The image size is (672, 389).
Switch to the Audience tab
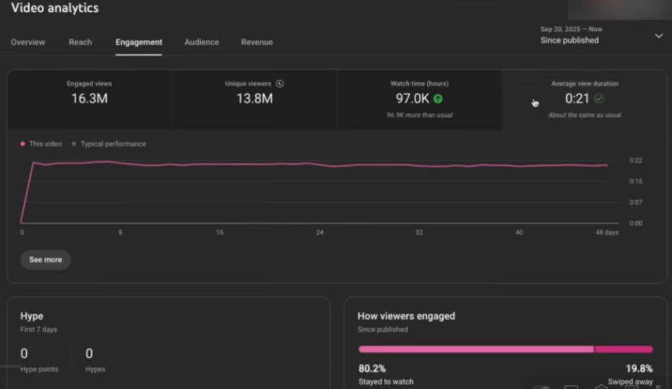click(201, 42)
